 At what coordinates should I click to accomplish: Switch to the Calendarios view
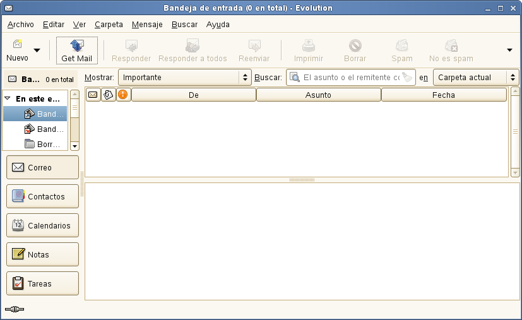(x=43, y=225)
